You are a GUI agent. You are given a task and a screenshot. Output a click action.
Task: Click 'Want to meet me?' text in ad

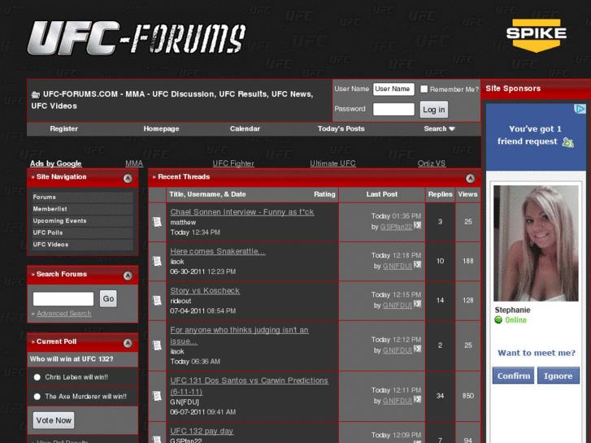[x=537, y=353]
